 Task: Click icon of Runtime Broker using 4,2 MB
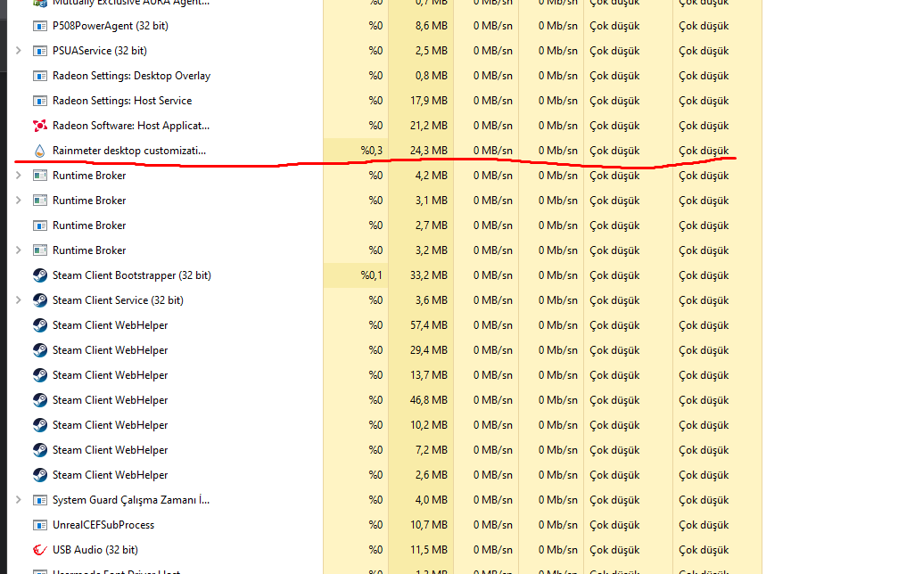pyautogui.click(x=39, y=176)
